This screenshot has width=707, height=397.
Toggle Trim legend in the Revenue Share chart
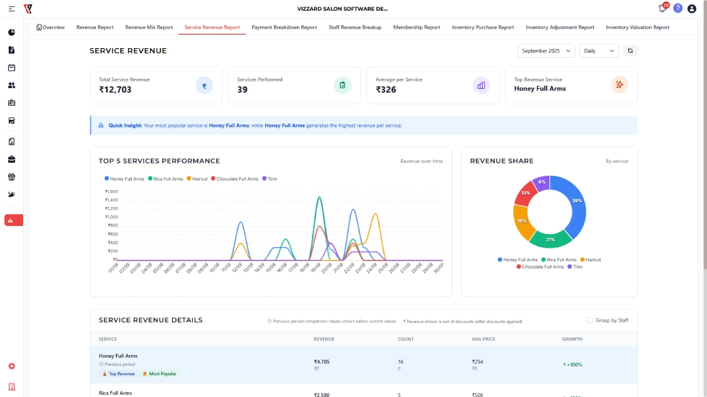(574, 267)
